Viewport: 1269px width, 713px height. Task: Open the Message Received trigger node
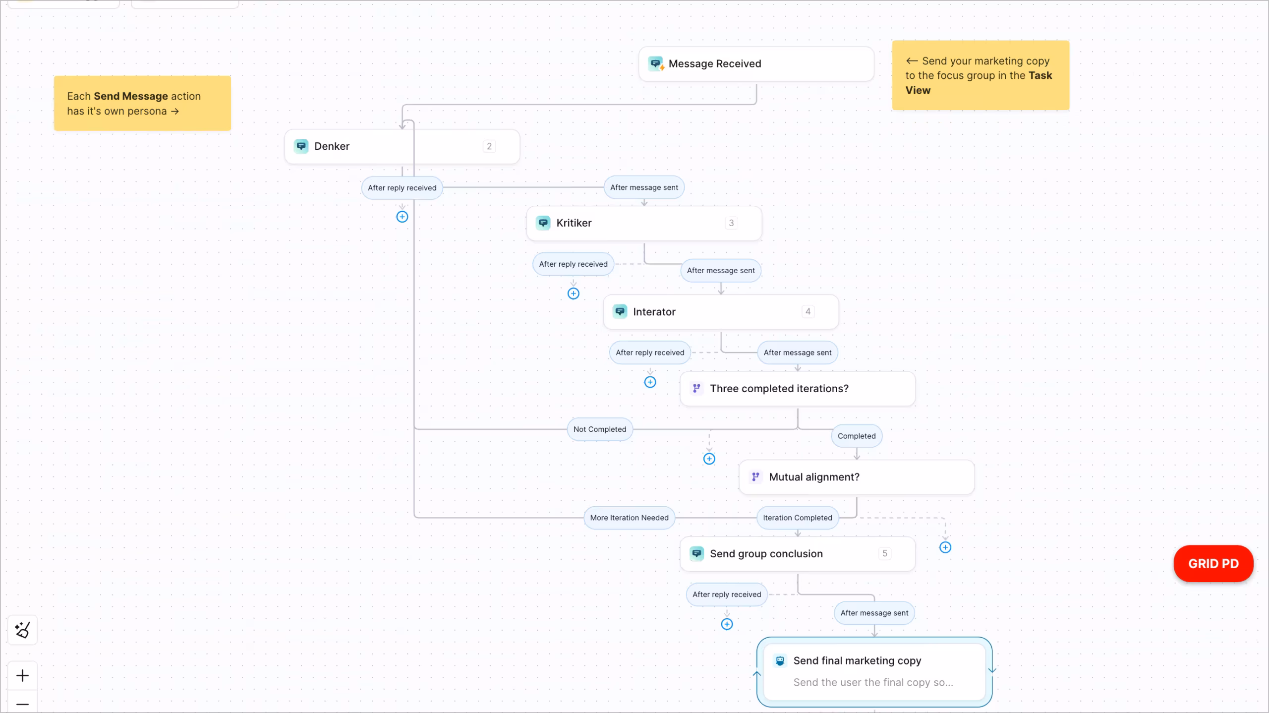[756, 63]
